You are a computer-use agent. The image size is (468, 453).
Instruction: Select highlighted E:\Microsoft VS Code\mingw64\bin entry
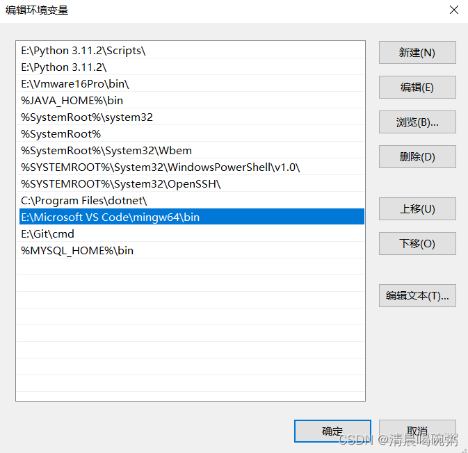click(x=192, y=217)
